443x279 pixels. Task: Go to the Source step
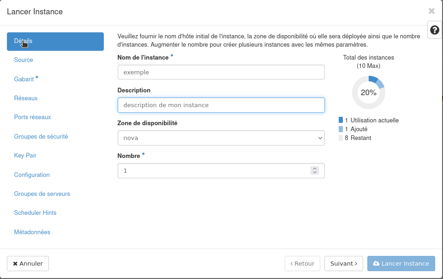pyautogui.click(x=24, y=60)
